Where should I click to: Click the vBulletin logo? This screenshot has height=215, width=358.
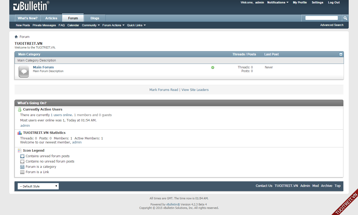pos(31,6)
